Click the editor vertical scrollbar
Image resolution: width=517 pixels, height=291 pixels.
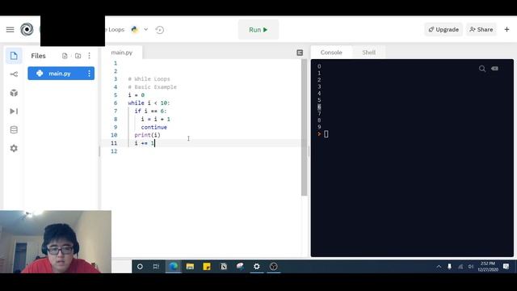(x=304, y=128)
